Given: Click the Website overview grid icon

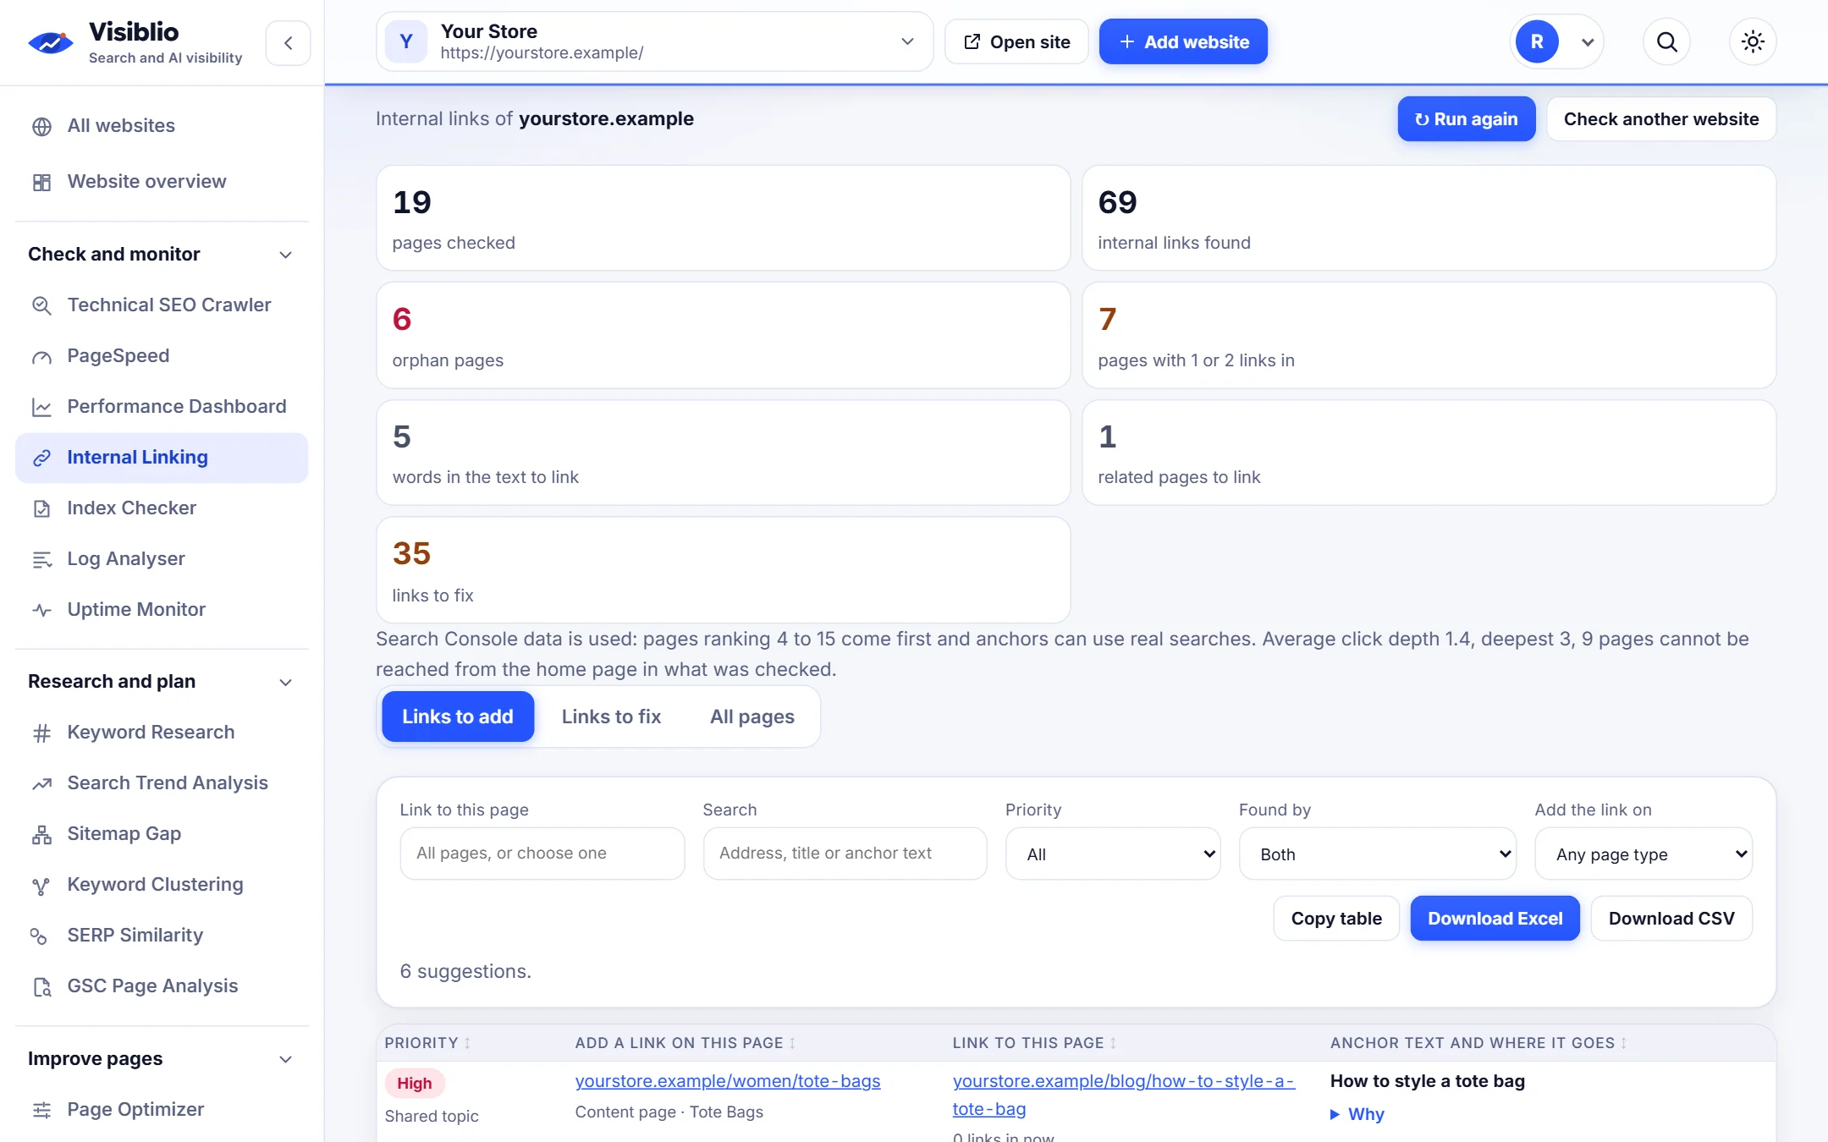Looking at the screenshot, I should [x=41, y=182].
